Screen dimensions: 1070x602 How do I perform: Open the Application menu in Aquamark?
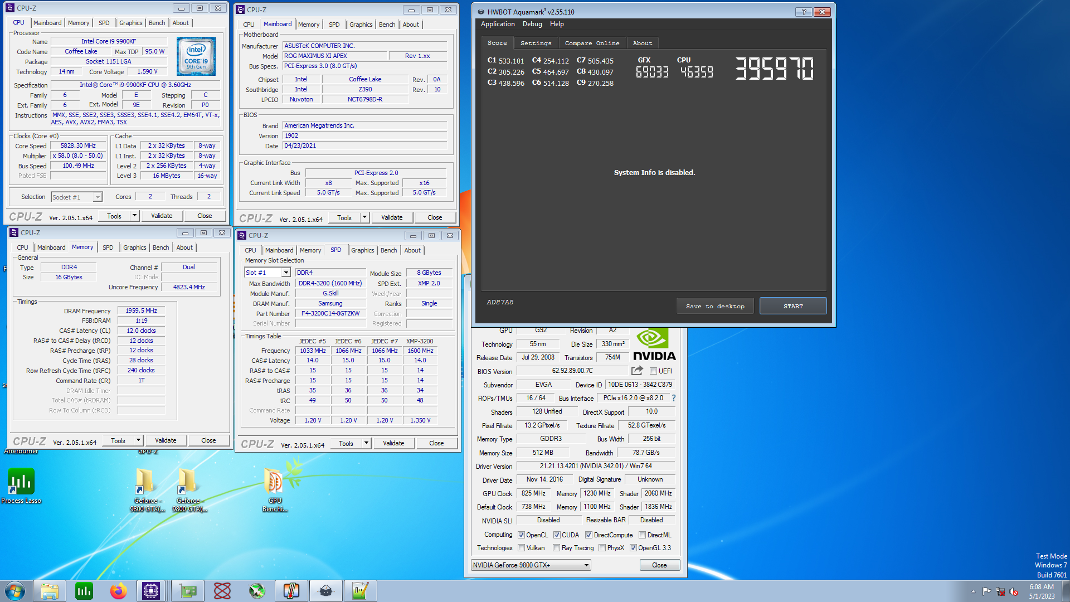[x=498, y=24]
